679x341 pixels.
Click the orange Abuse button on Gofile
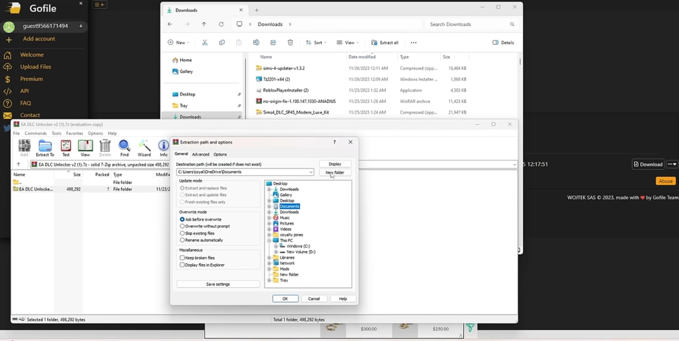[665, 181]
